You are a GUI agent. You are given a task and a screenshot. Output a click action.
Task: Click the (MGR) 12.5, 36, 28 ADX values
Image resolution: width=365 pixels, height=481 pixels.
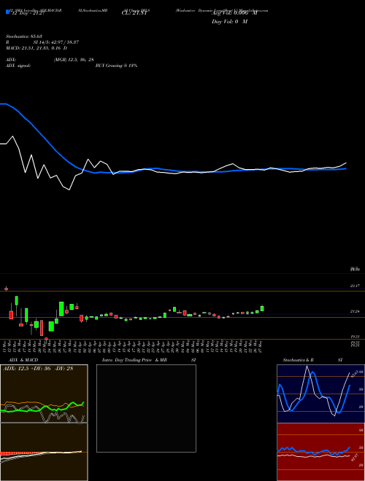74,60
